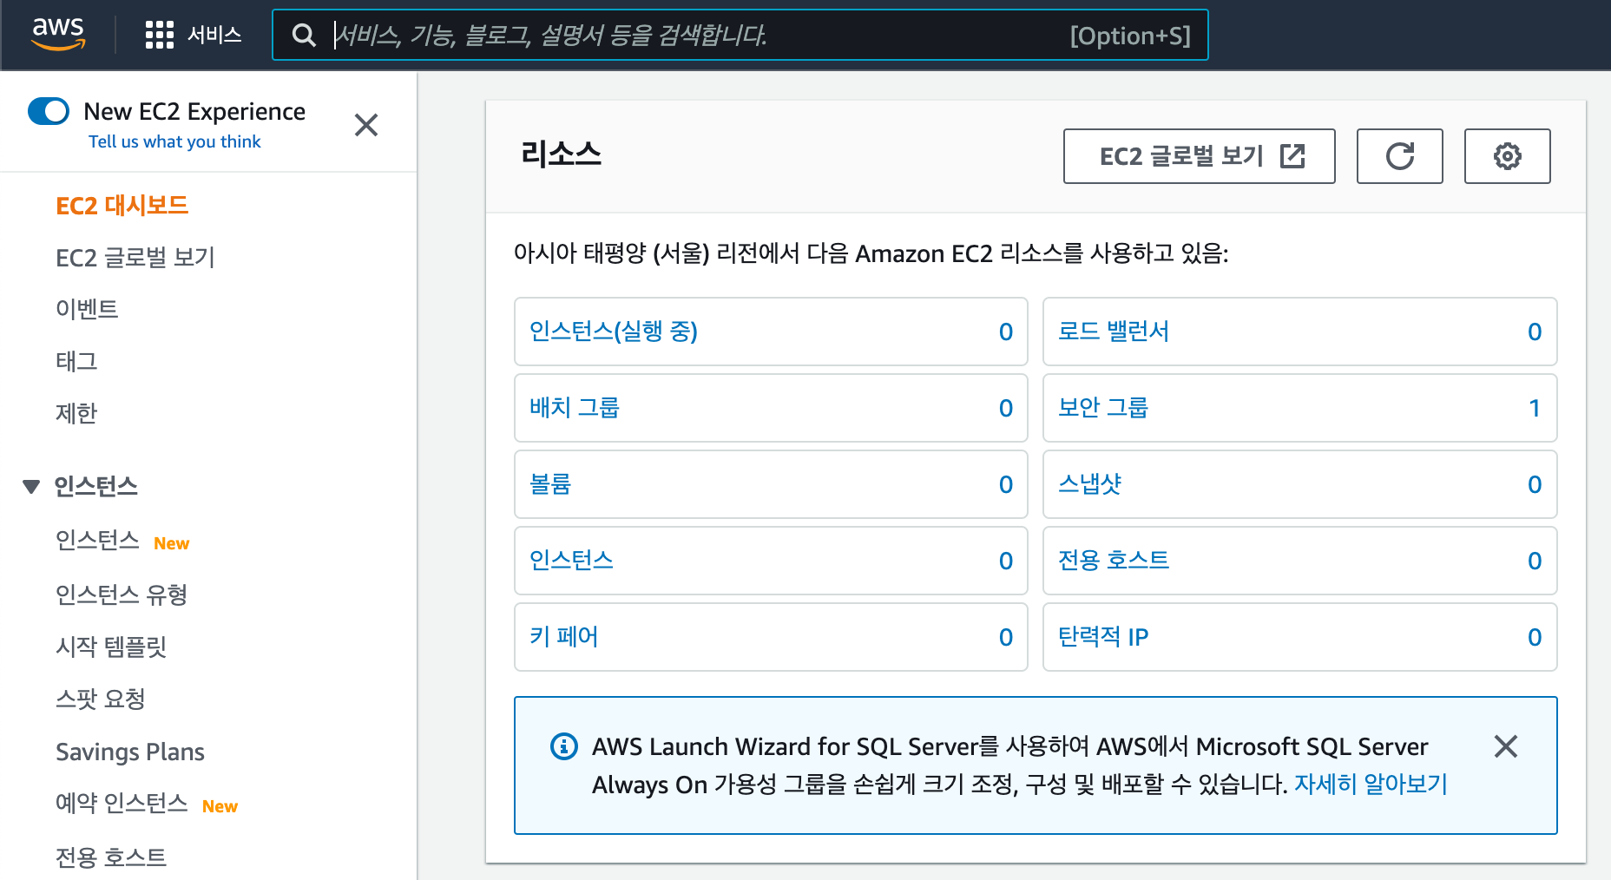
Task: Click the 보안 그룹 count of 1
Action: [1534, 408]
